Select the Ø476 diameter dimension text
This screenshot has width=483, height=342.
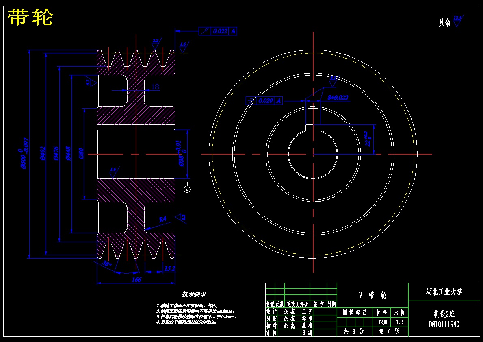[56, 154]
